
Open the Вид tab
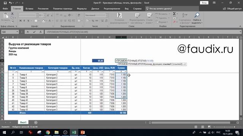click(126, 9)
